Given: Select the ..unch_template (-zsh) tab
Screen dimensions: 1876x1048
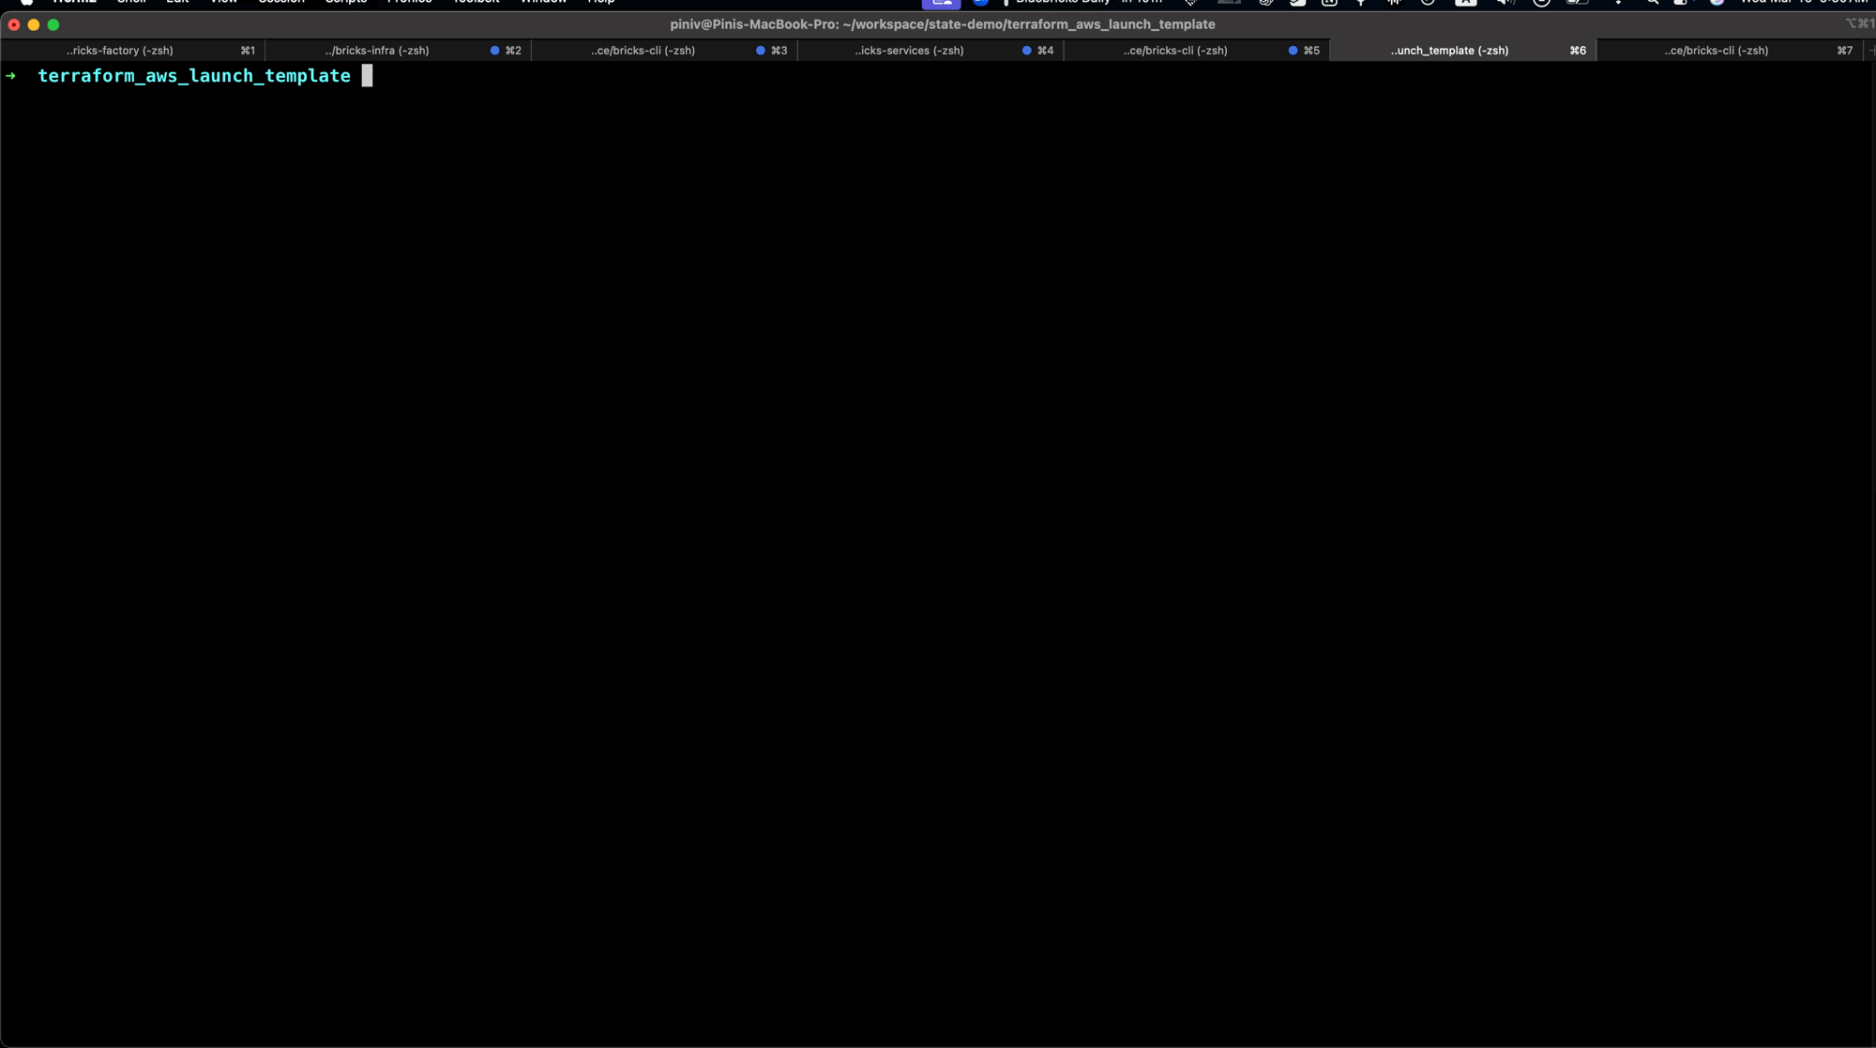Looking at the screenshot, I should [1449, 51].
